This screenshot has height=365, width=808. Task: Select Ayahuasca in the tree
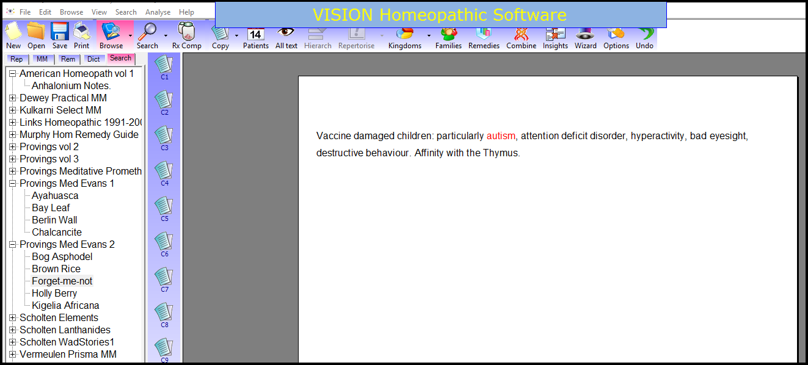click(x=55, y=196)
